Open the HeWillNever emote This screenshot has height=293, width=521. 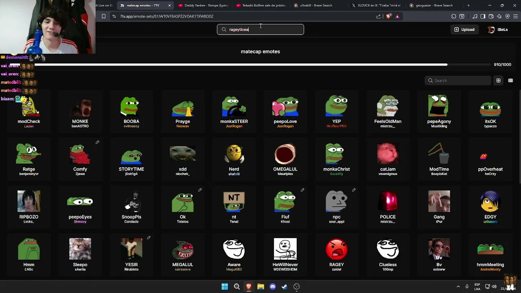(x=285, y=255)
